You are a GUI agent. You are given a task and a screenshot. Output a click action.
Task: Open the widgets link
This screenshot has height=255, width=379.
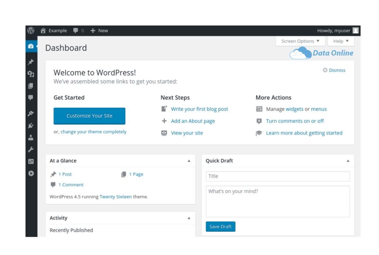(294, 109)
